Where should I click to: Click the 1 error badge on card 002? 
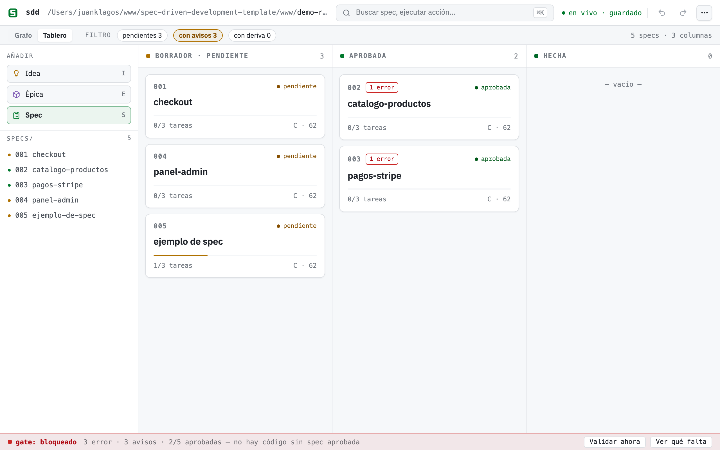382,87
